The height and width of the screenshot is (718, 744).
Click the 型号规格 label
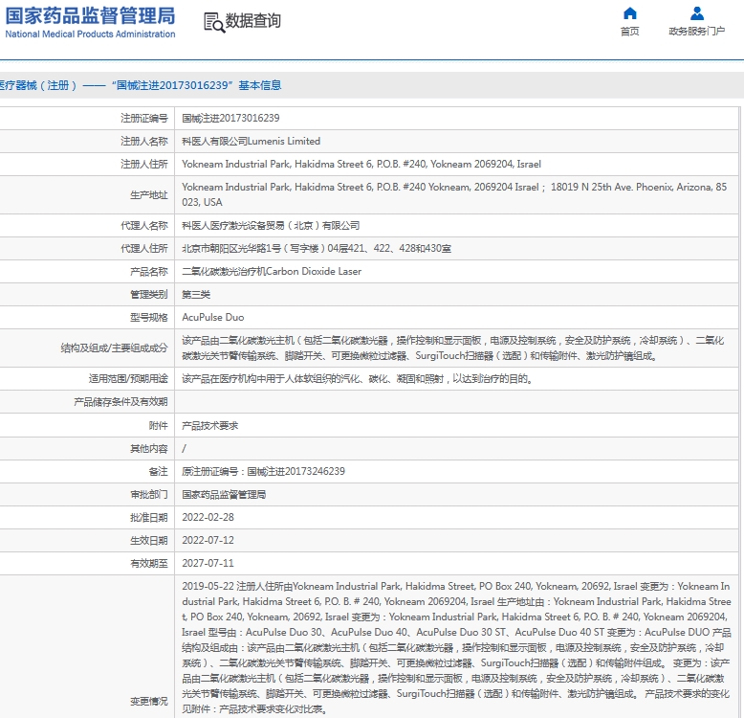pyautogui.click(x=149, y=317)
